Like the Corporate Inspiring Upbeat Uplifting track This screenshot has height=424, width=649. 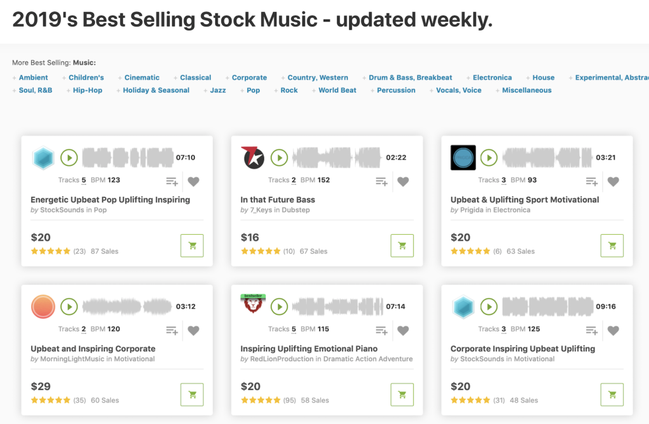tap(613, 330)
